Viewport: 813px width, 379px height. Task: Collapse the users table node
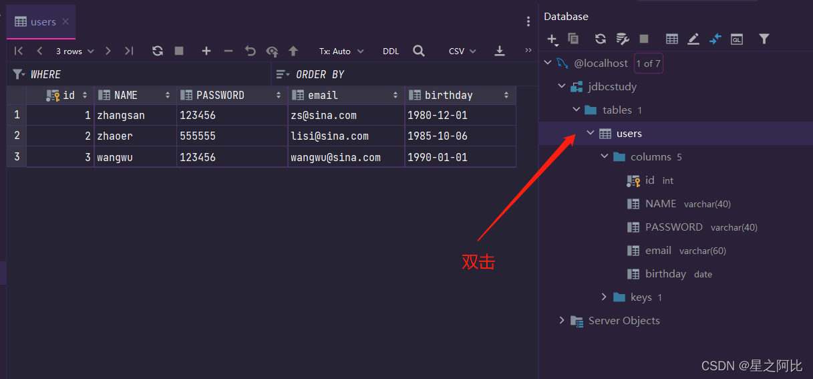tap(591, 133)
